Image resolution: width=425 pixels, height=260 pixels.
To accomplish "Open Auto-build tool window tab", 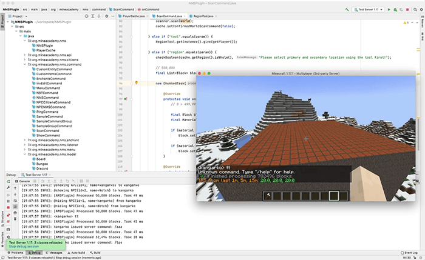I will 76,253.
